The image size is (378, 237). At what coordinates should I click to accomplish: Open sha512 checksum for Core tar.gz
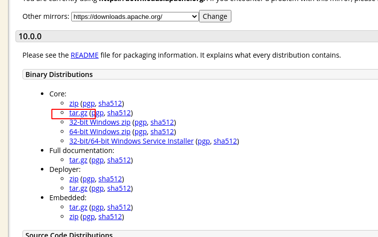tap(119, 113)
